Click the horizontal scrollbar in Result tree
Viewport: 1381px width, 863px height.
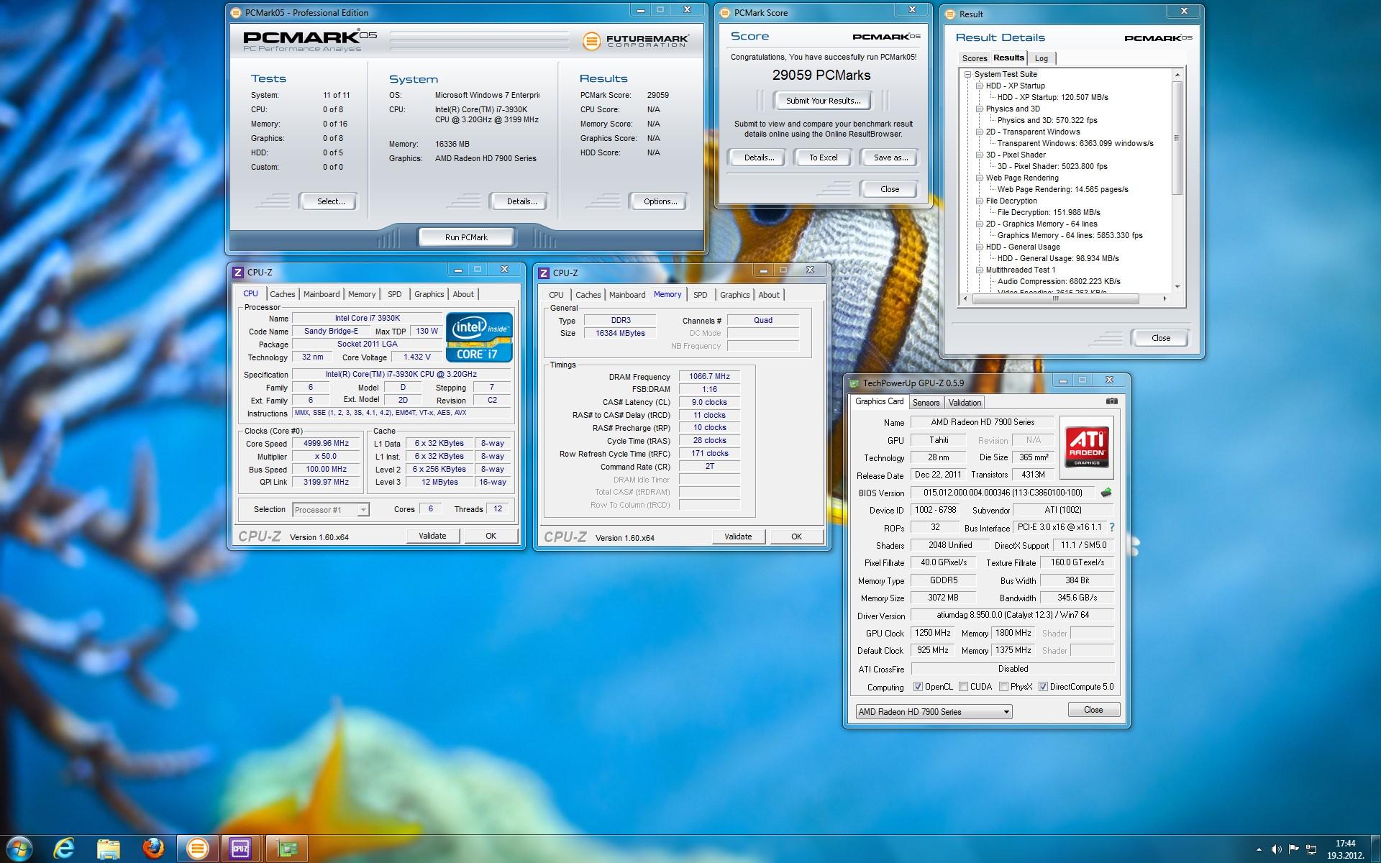point(1055,298)
